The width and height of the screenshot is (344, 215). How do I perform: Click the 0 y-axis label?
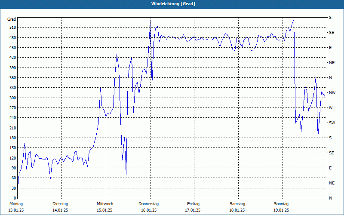15,198
